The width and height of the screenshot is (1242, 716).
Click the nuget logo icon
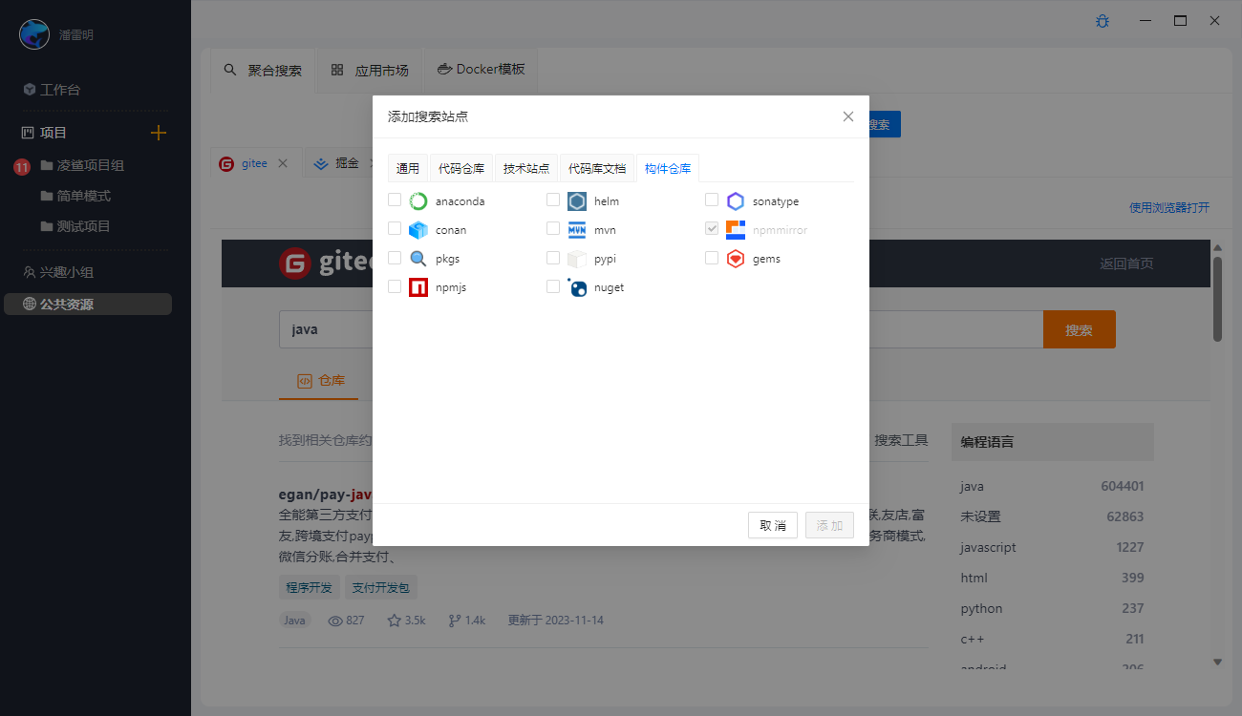[577, 287]
